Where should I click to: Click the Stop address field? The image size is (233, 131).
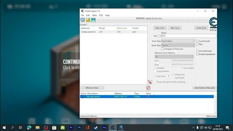pyautogui.click(x=177, y=64)
